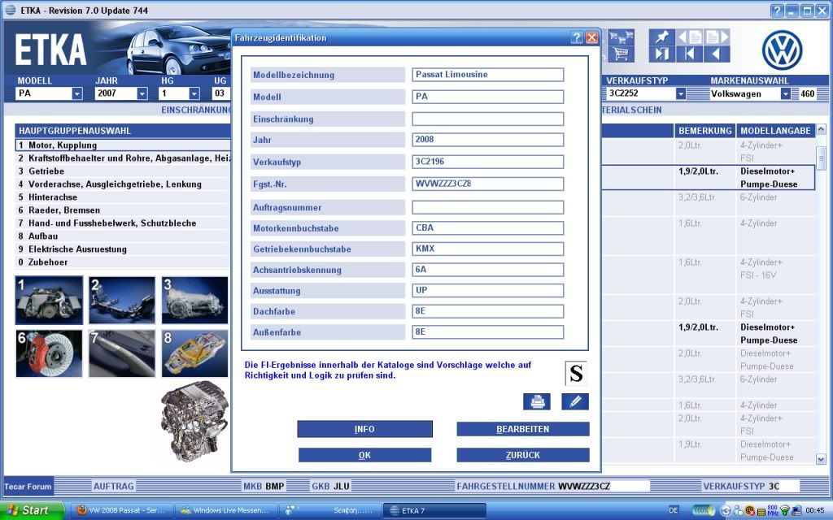
Task: Click the ZURÜCK button
Action: [523, 455]
